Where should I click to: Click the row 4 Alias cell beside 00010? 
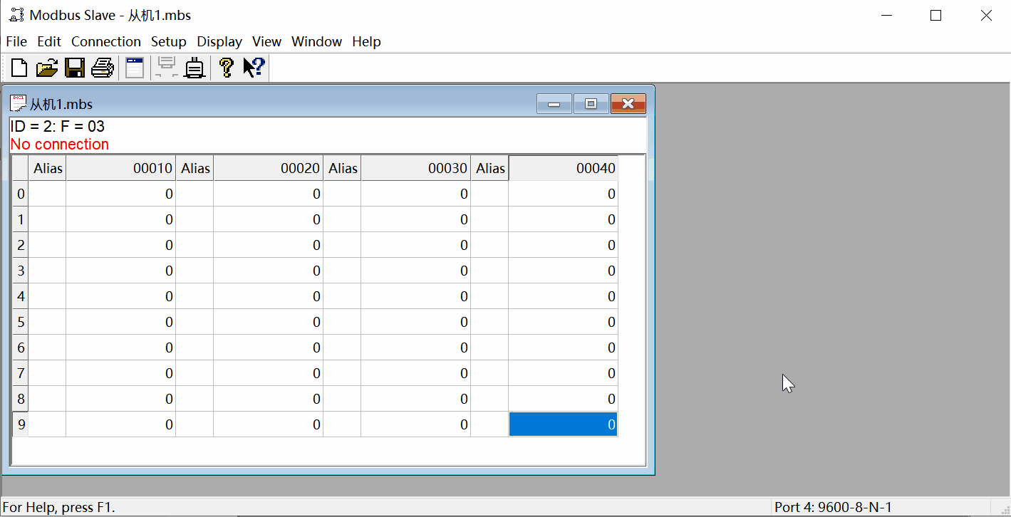point(47,296)
